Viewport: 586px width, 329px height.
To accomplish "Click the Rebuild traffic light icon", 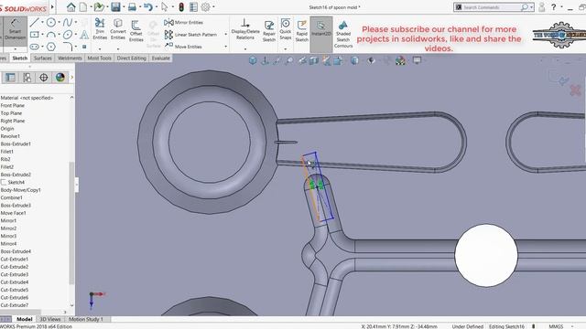I will [181, 6].
